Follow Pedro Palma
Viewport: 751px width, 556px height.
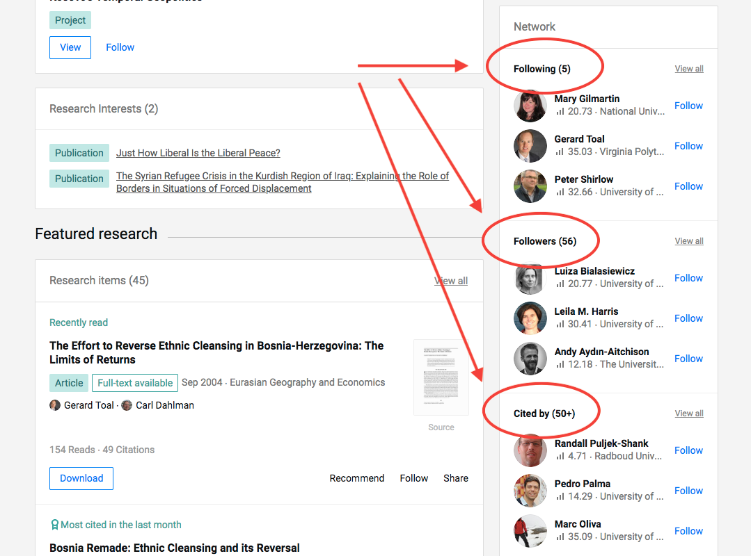688,491
